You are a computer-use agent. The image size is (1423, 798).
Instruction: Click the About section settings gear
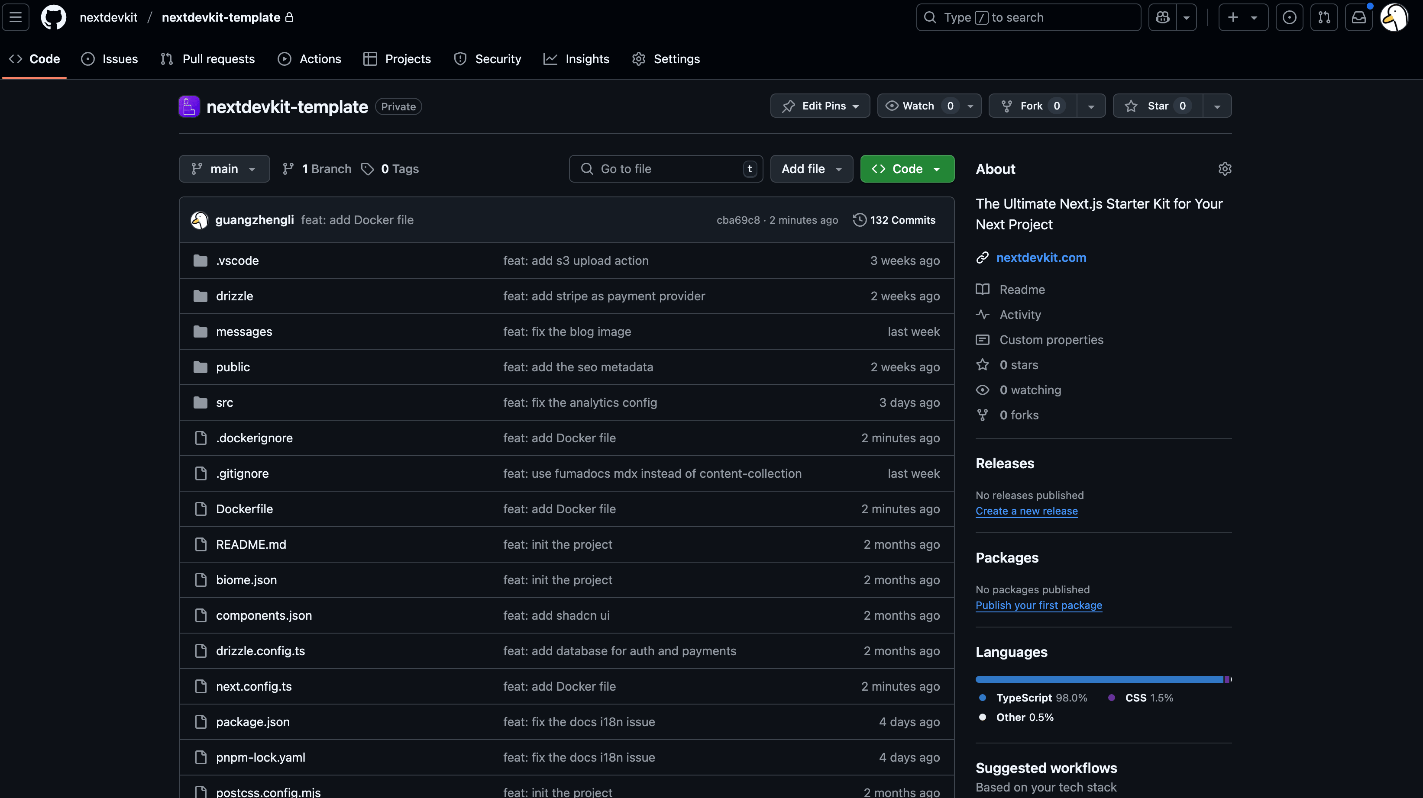pos(1225,169)
